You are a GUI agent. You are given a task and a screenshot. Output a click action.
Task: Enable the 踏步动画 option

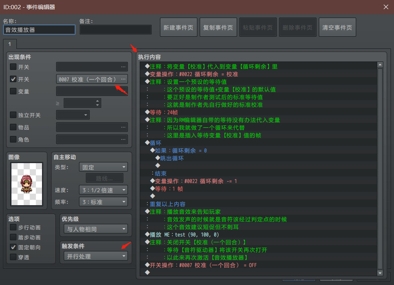click(13, 237)
